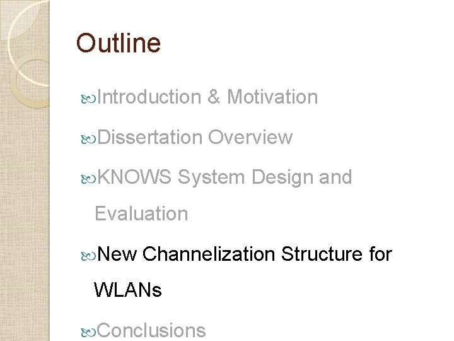This screenshot has width=454, height=341.
Task: Click the word Introduction
Action: 149,97
